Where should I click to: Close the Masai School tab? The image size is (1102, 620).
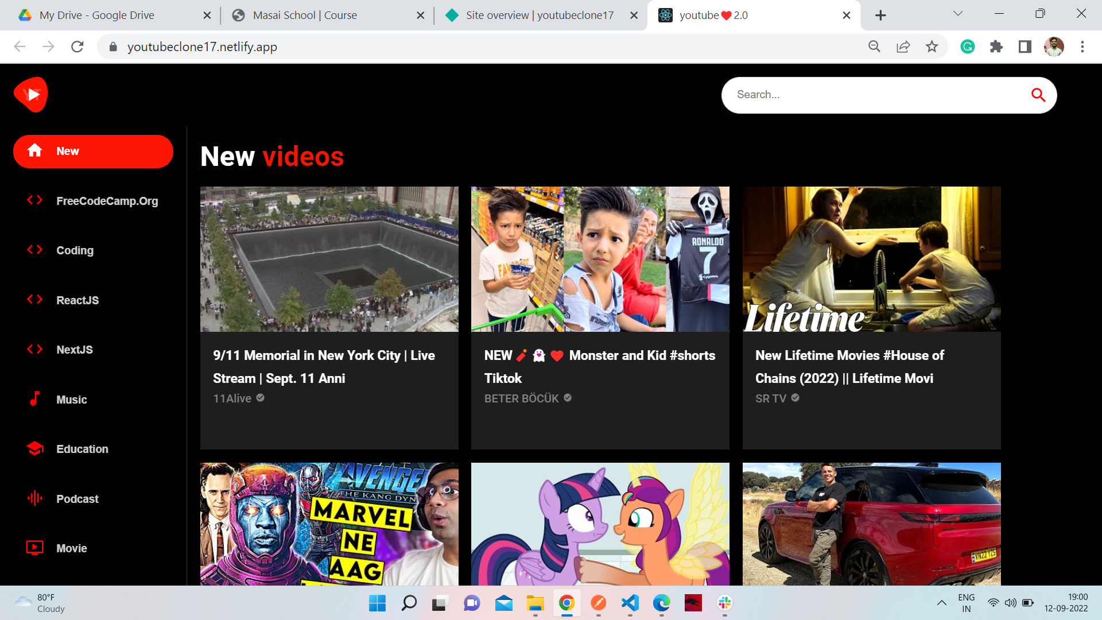click(421, 15)
